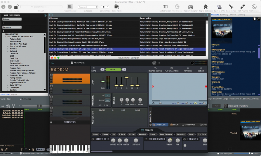This screenshot has width=261, height=156.
Task: Open the Category filter dropdown
Action: click(12, 19)
